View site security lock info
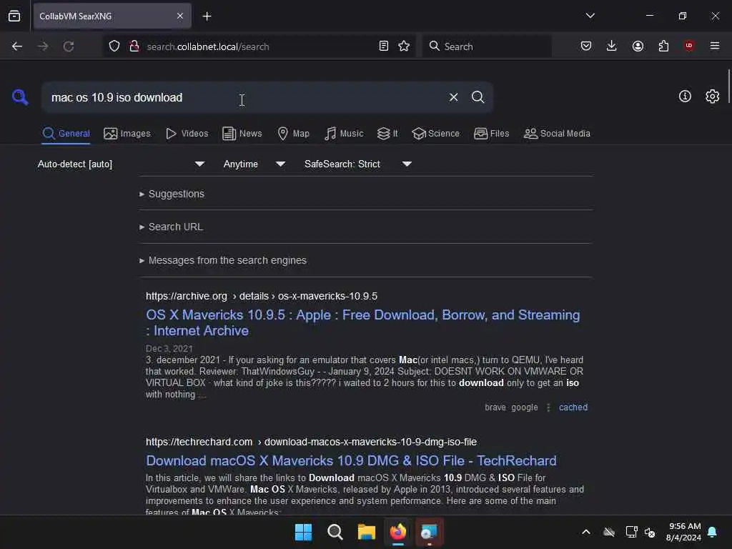 click(134, 46)
